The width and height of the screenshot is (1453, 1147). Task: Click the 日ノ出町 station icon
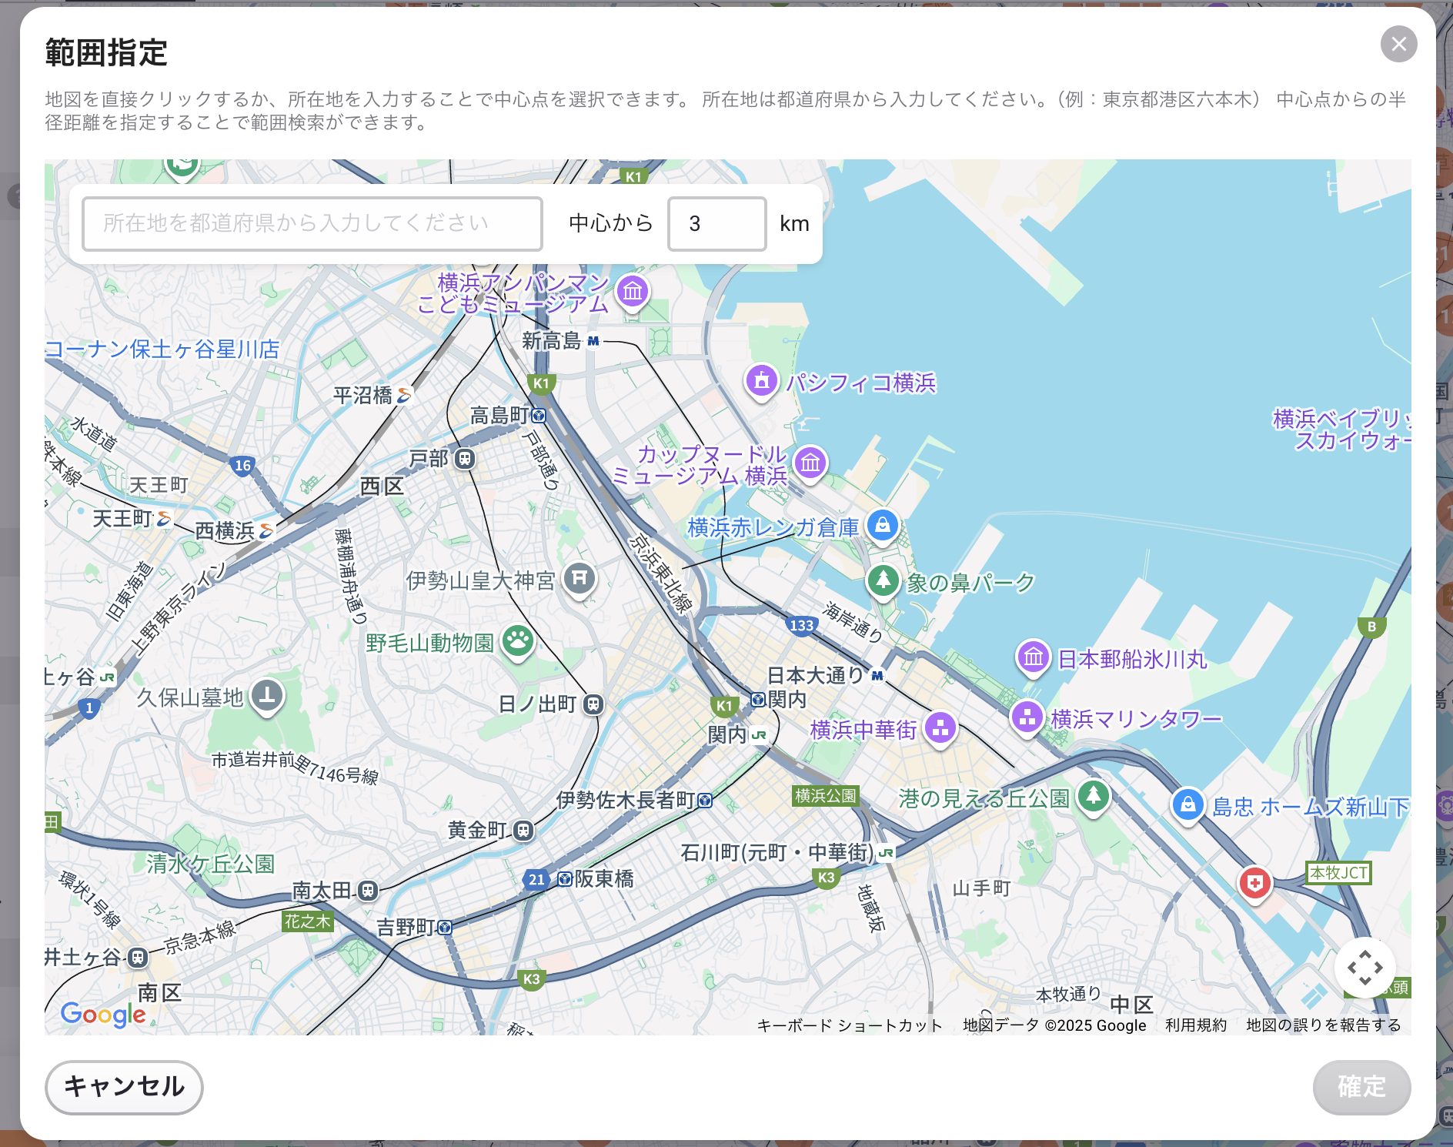(593, 704)
